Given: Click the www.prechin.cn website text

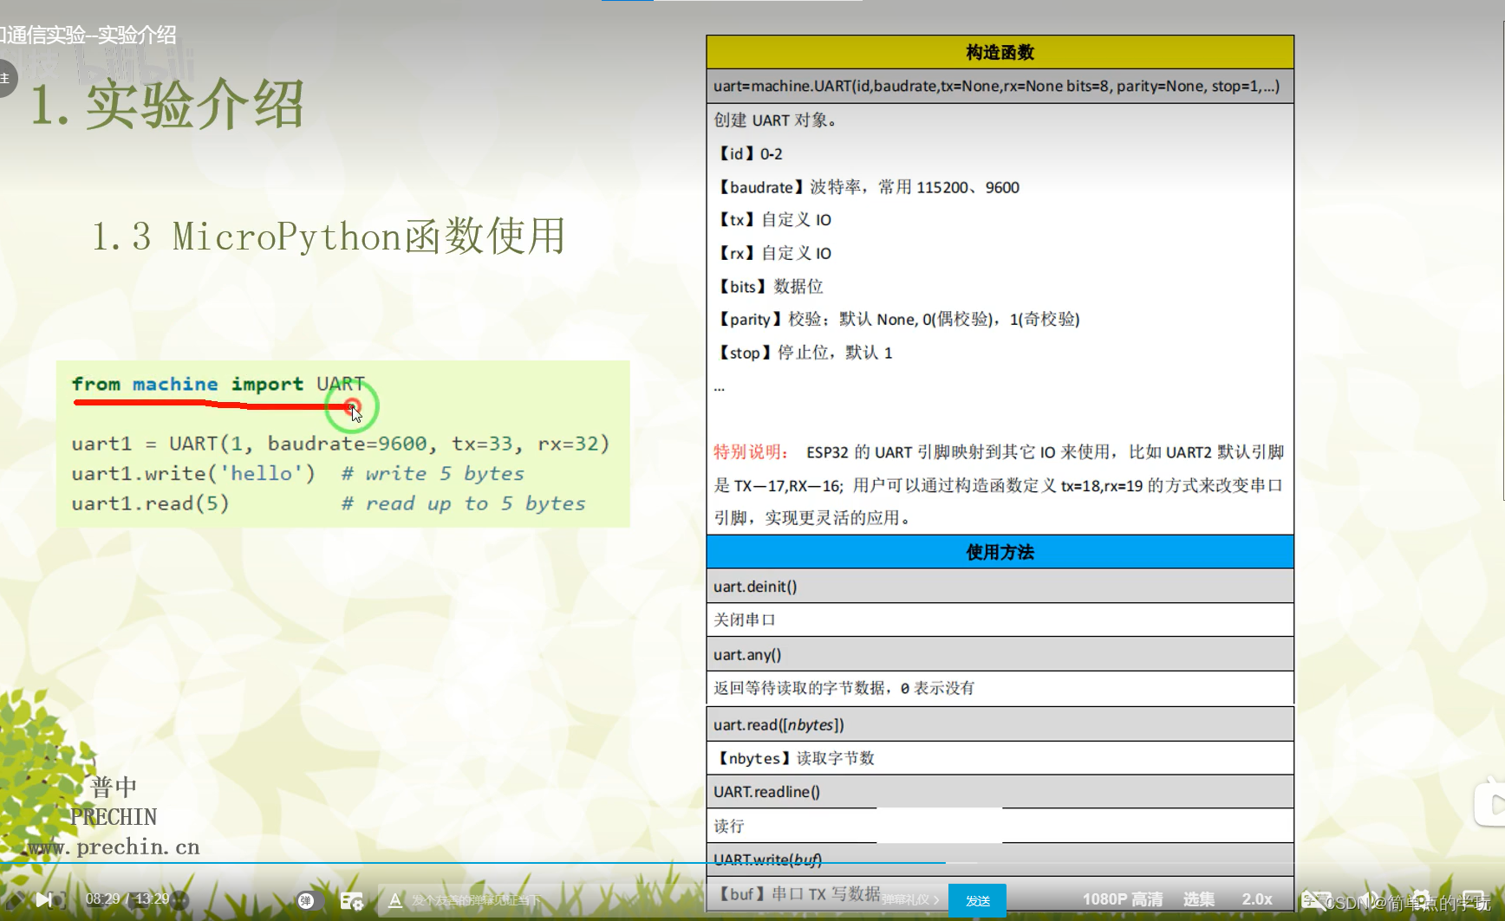Looking at the screenshot, I should pos(113,846).
